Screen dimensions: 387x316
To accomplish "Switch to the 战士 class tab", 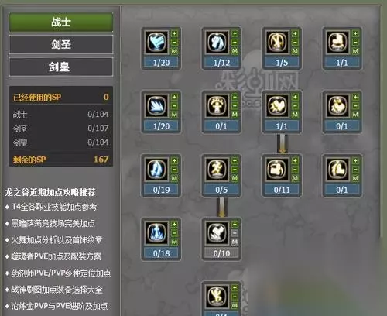I will [x=61, y=22].
